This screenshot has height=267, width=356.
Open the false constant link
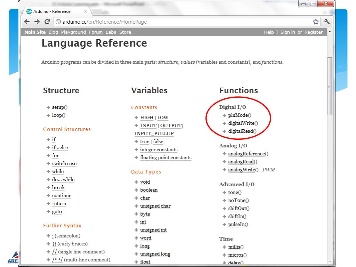158,142
